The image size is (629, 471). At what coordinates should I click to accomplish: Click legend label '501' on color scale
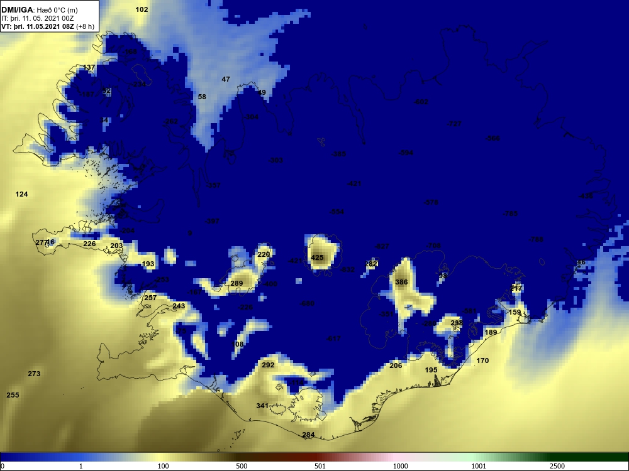coord(320,466)
